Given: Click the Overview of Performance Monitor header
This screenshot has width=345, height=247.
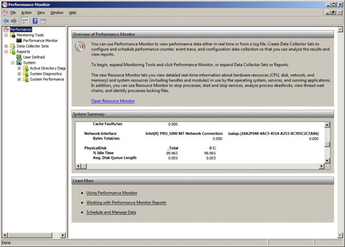Looking at the screenshot, I should 202,34.
